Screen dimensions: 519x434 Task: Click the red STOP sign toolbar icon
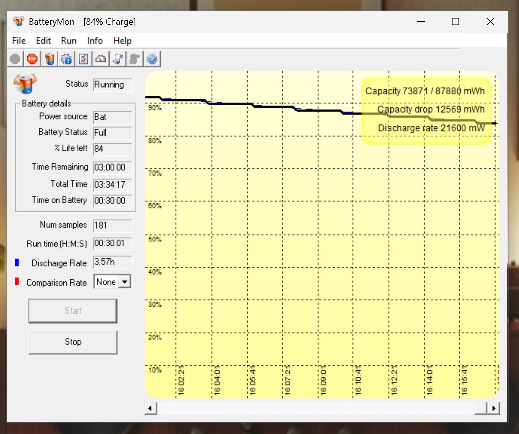point(32,59)
